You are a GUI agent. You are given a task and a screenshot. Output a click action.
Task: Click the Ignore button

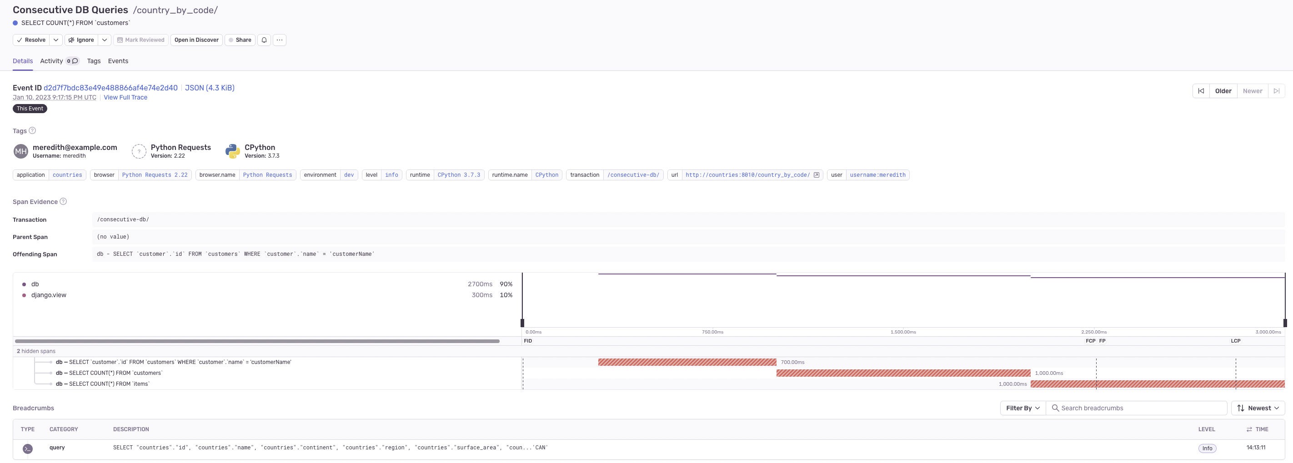pos(81,40)
